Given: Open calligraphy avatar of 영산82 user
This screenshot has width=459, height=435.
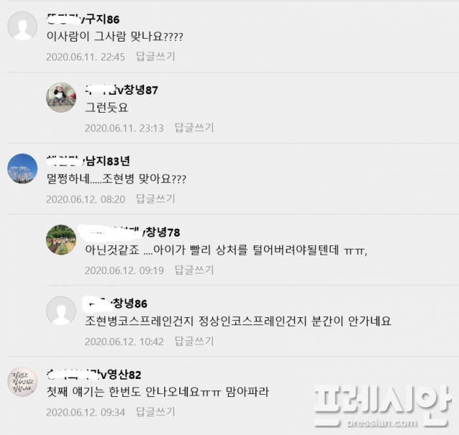Looking at the screenshot, I should (22, 382).
